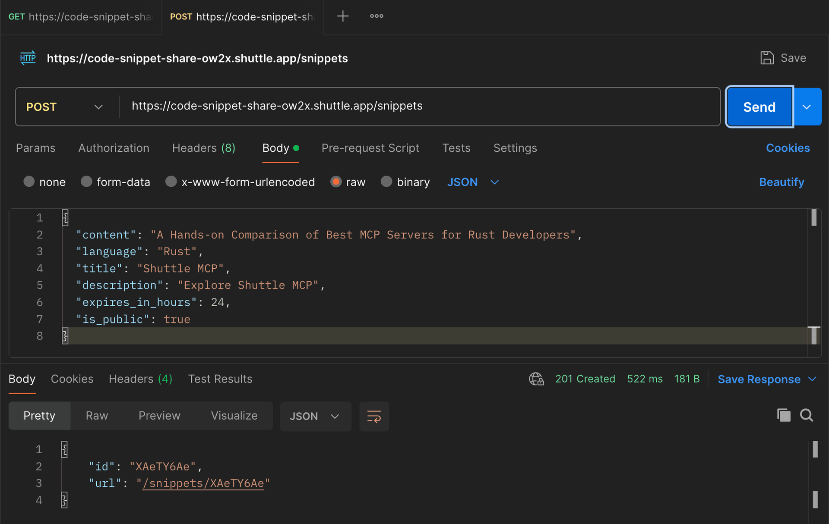Open the JSON body format dropdown
829x524 pixels.
pos(473,182)
